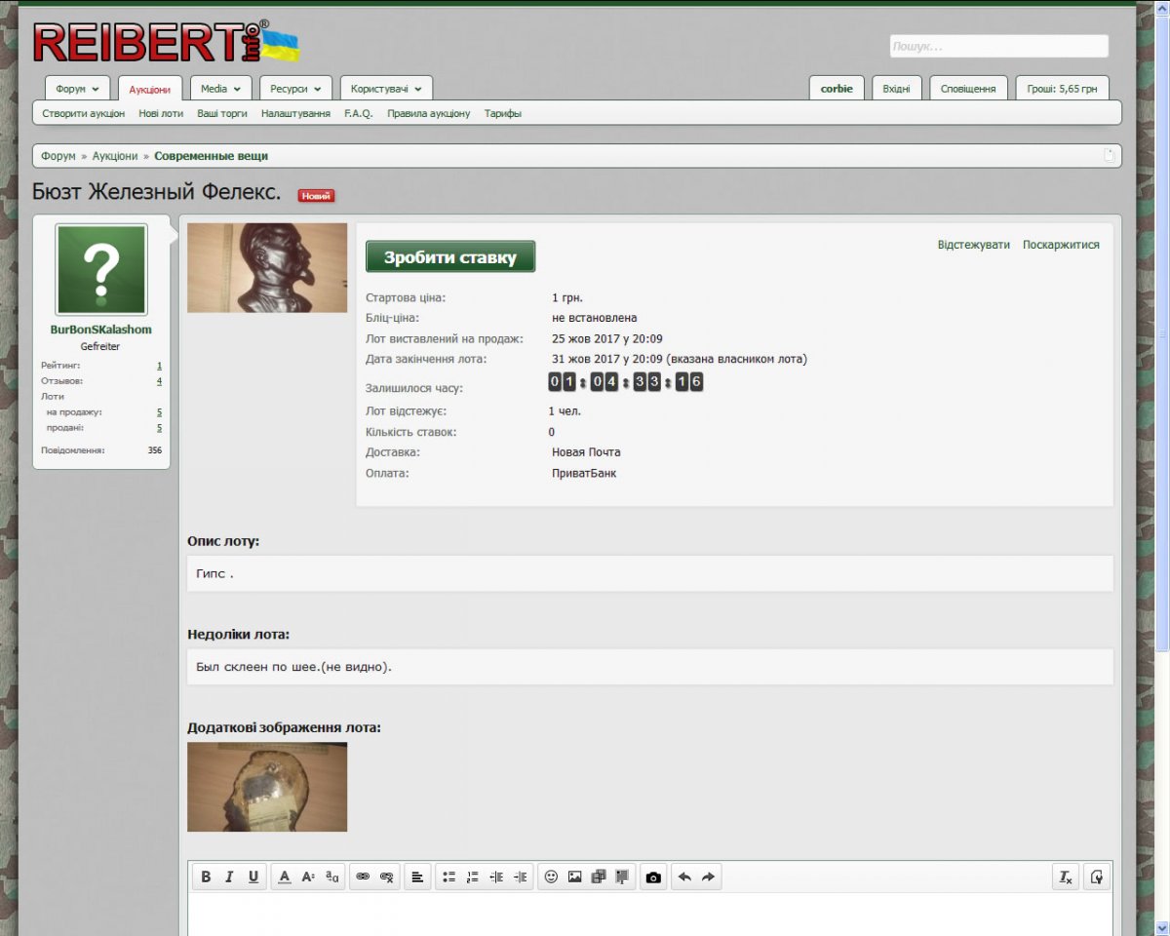The width and height of the screenshot is (1170, 936).
Task: Insert an unordered bullet list
Action: (448, 877)
